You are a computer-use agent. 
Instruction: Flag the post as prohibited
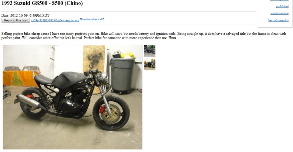(282, 6)
